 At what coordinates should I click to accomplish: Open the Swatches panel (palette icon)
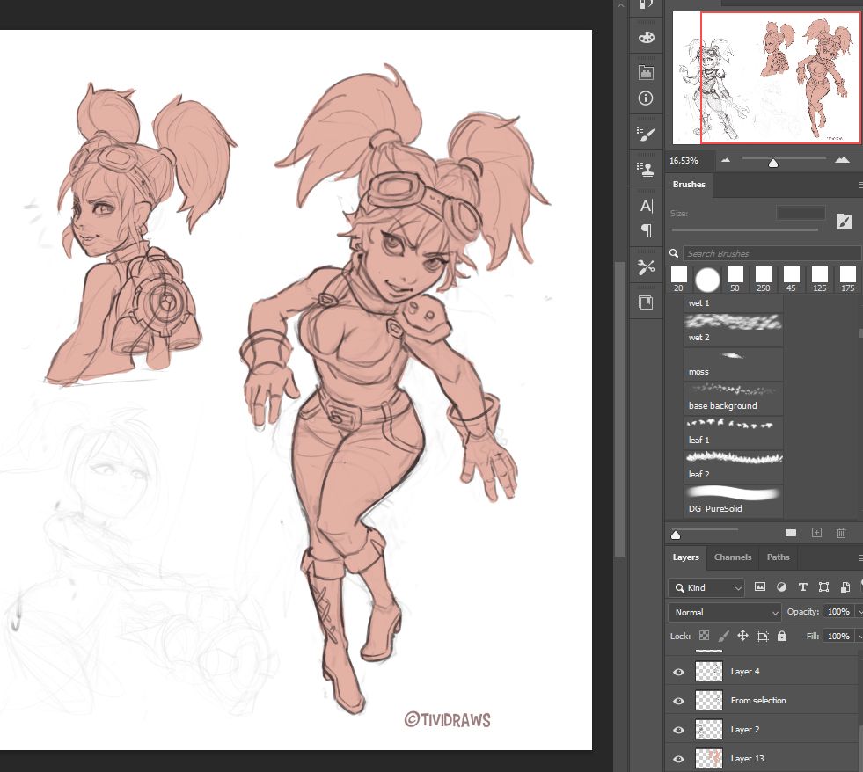pyautogui.click(x=646, y=38)
